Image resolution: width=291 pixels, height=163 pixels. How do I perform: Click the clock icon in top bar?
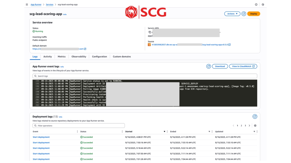click(x=263, y=5)
